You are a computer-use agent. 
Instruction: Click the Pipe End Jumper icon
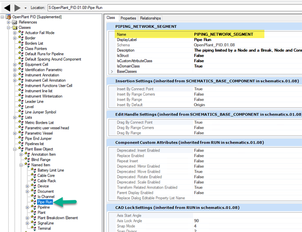[x=21, y=138]
